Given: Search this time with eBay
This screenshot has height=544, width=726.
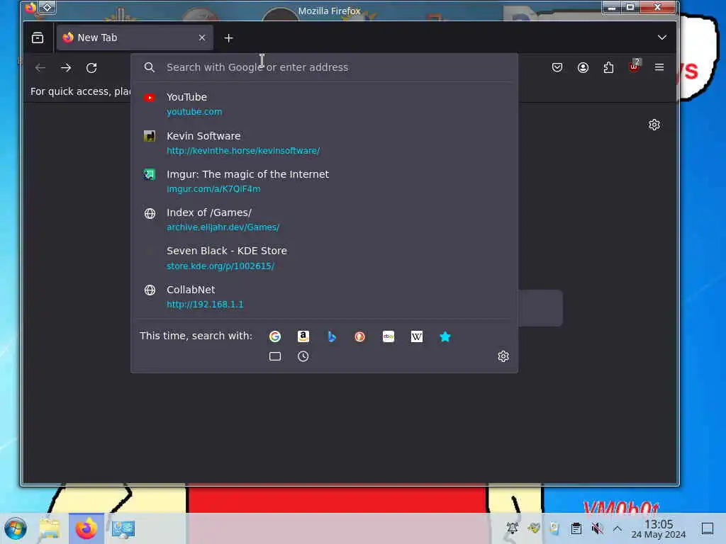Looking at the screenshot, I should click(389, 336).
